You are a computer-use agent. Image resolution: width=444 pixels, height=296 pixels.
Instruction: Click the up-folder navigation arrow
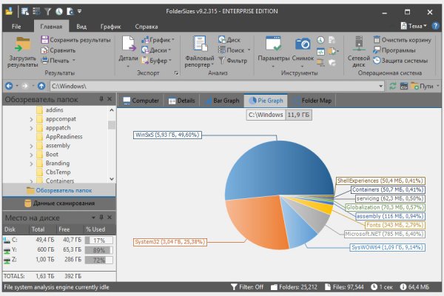[x=41, y=86]
